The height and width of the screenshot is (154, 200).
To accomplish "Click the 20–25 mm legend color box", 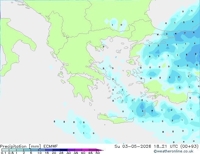I will [56, 150].
